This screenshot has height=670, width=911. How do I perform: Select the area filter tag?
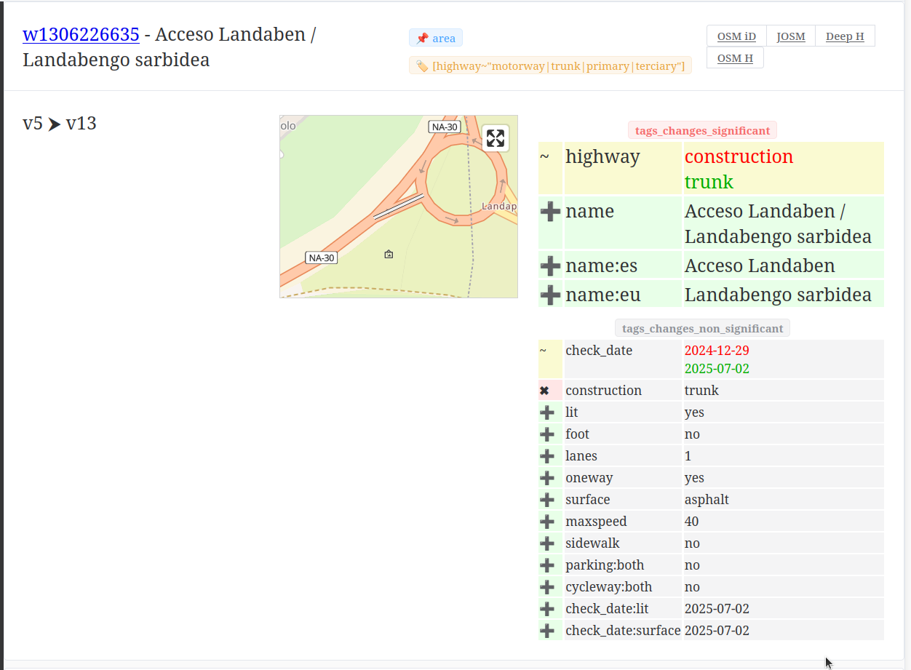[436, 38]
